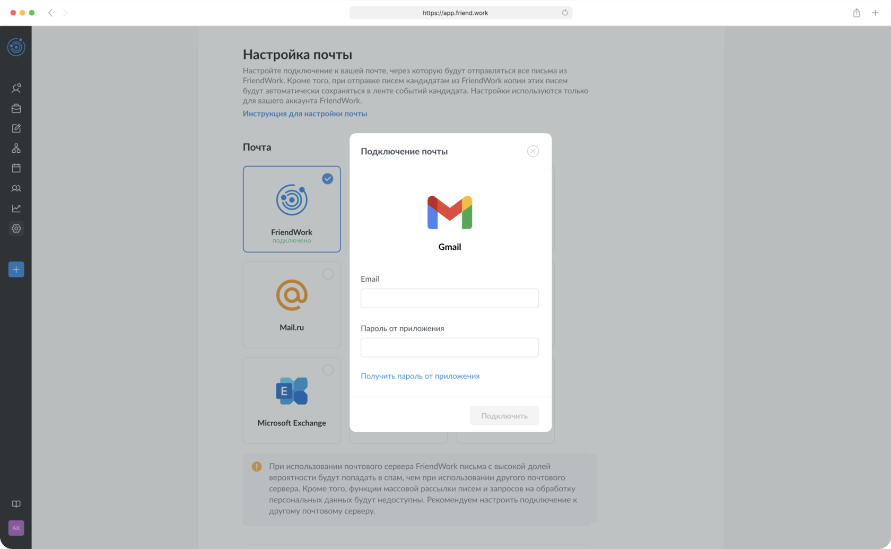
Task: Click the FriendWork logo in sidebar
Action: click(x=16, y=47)
